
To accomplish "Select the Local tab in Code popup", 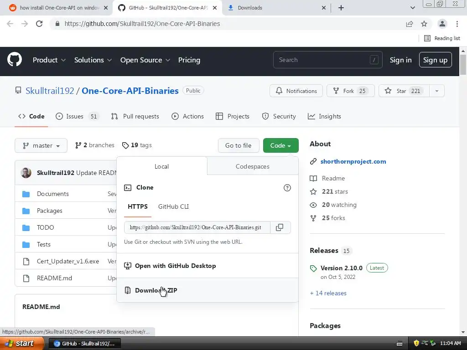I will [x=162, y=166].
